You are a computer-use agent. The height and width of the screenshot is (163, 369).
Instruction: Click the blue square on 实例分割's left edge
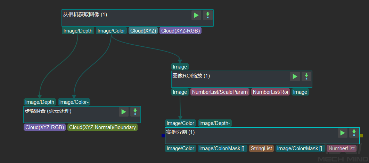pos(163,136)
